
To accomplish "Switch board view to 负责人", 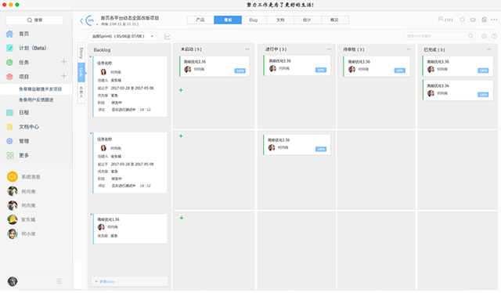I will point(81,92).
